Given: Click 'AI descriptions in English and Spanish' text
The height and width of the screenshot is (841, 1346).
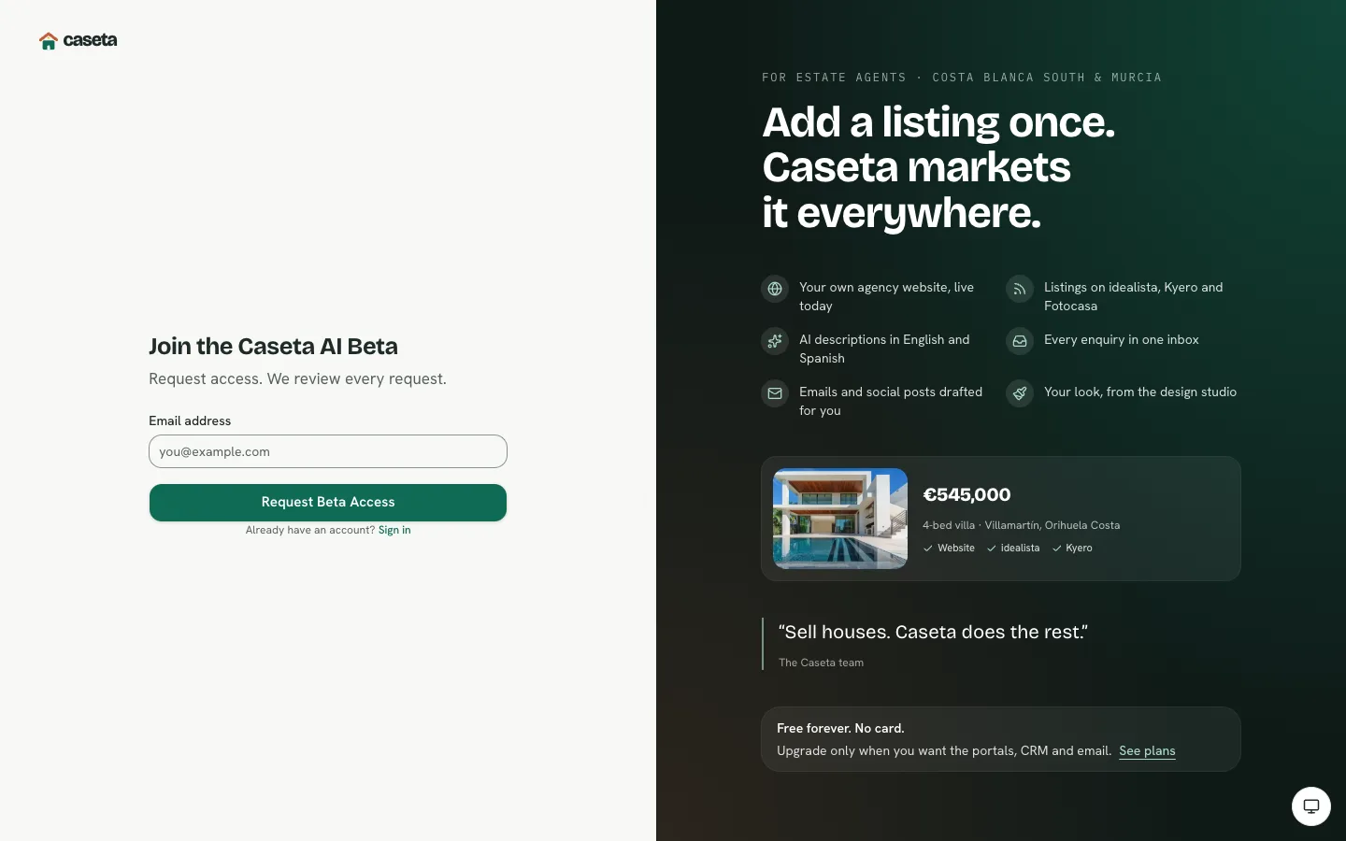Looking at the screenshot, I should coord(884,349).
